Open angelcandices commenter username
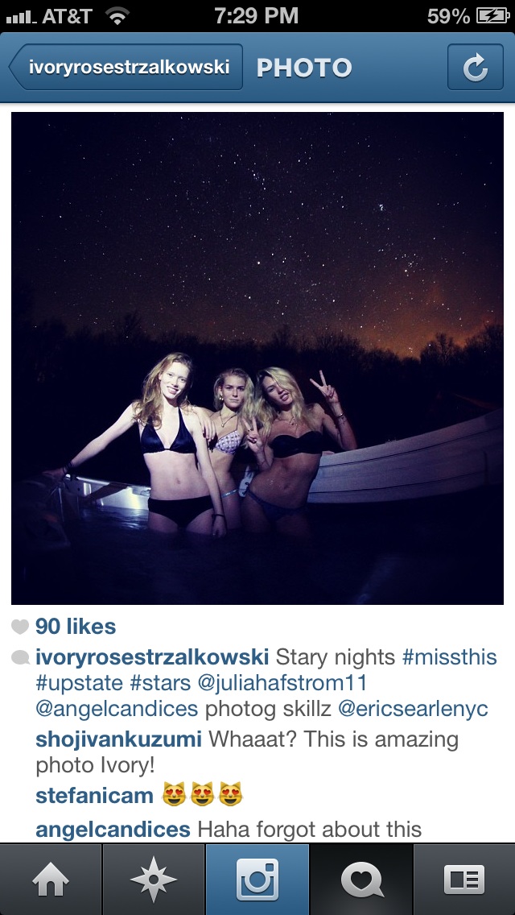The height and width of the screenshot is (915, 515). [x=113, y=830]
